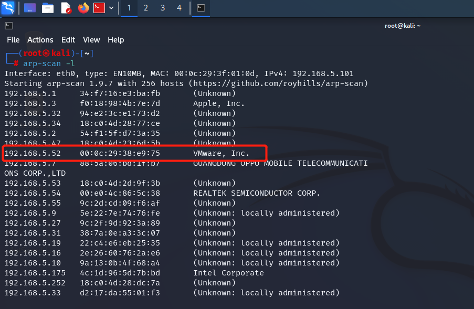Open the red terminal emulator launcher
Image resolution: width=474 pixels, height=309 pixels.
[x=99, y=8]
